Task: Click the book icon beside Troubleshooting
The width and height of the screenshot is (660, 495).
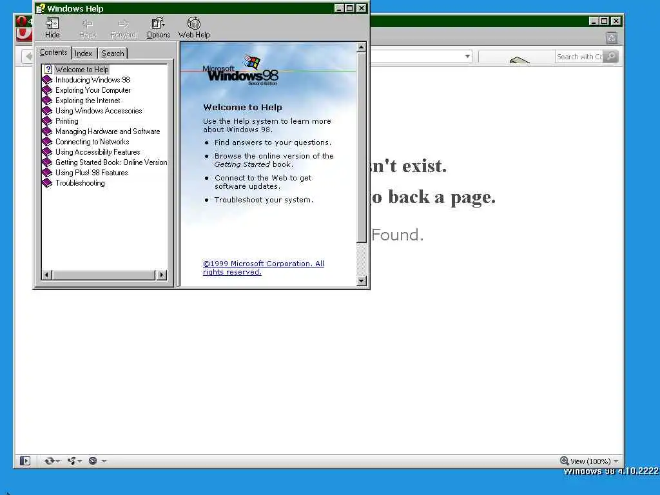Action: pos(47,182)
